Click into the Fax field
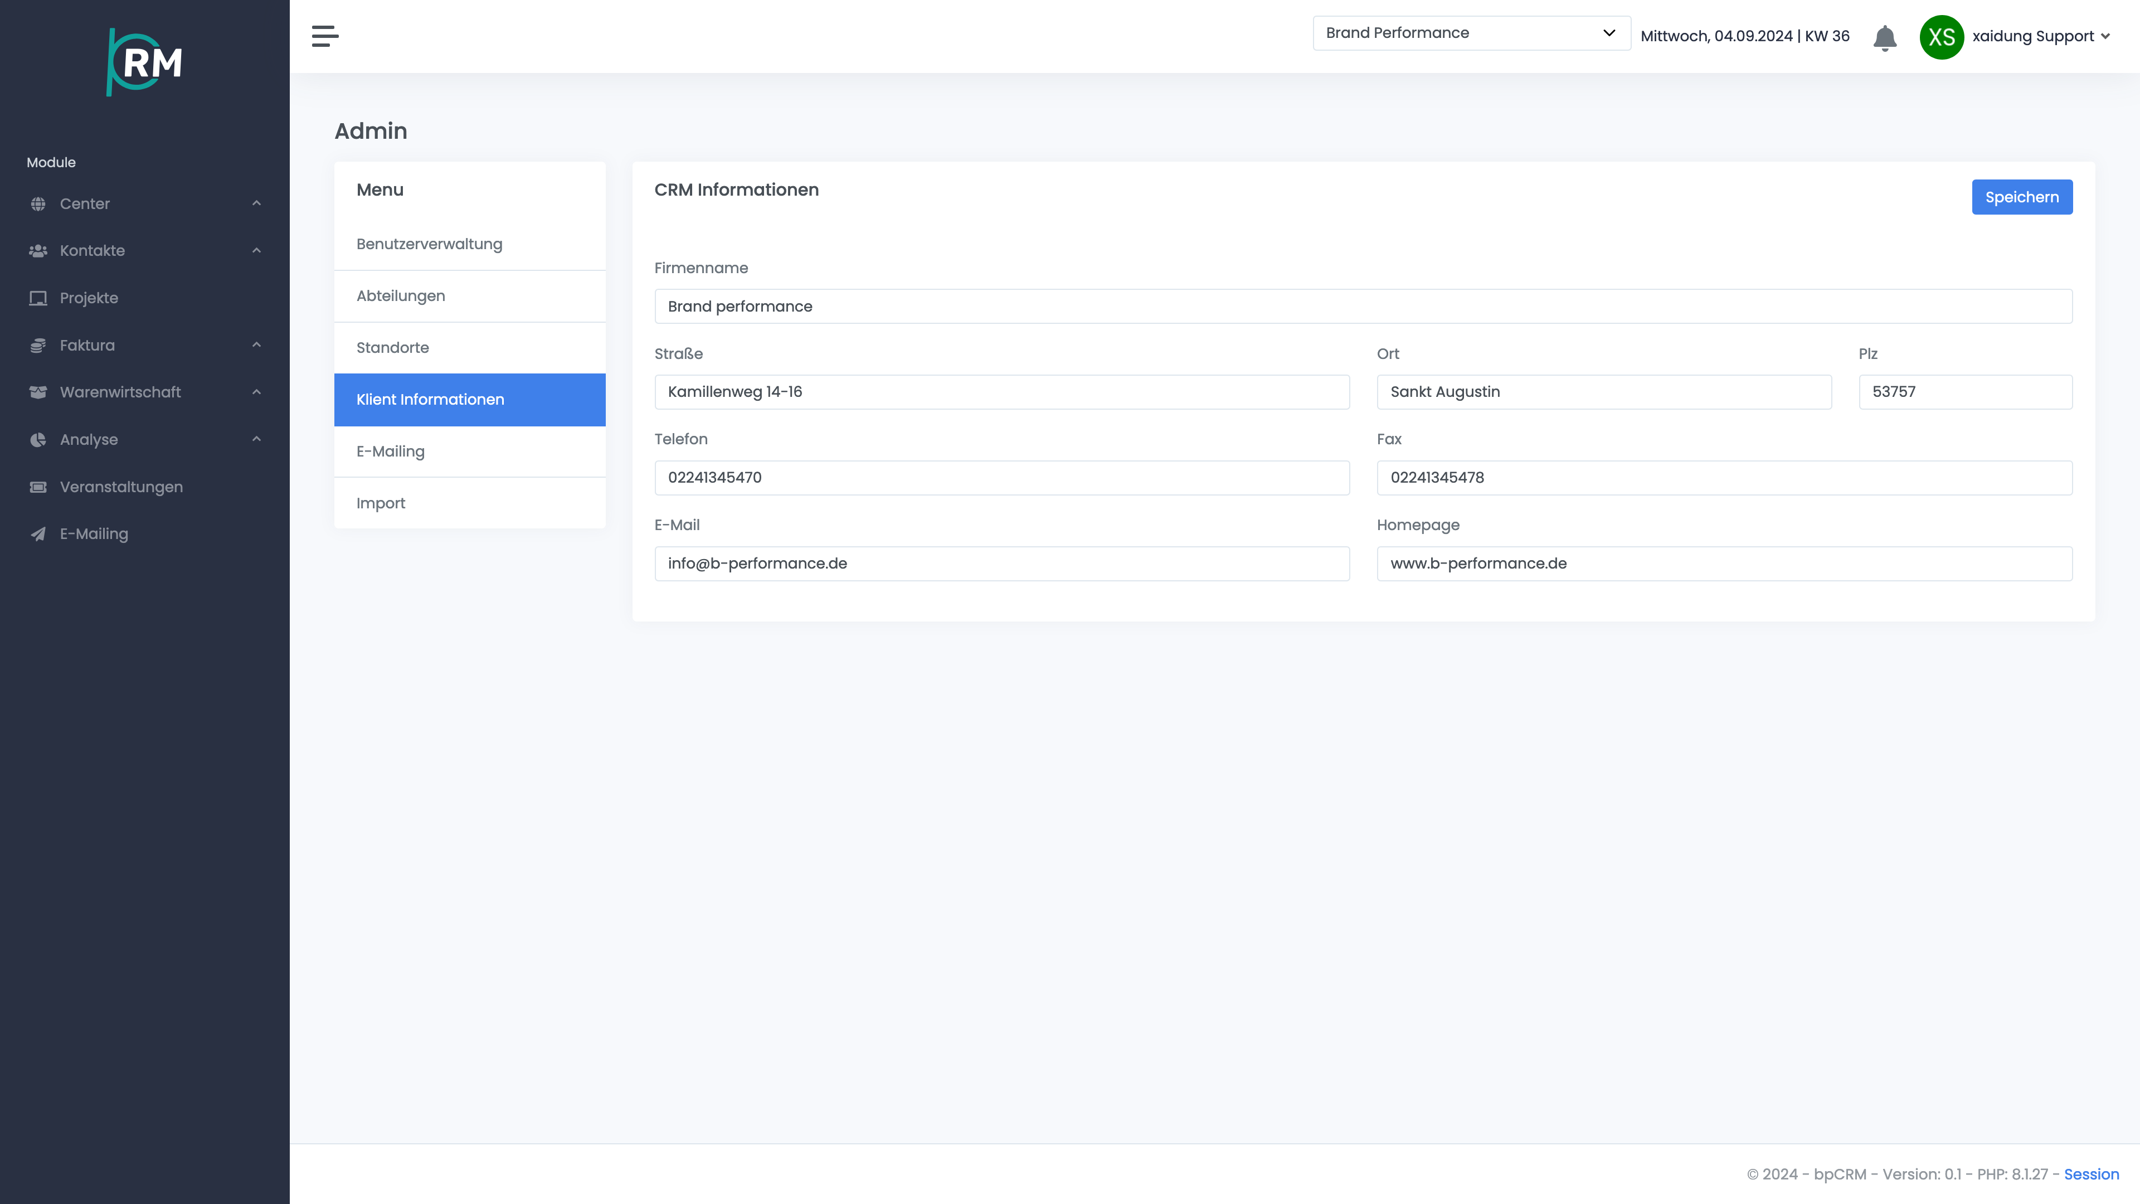 (1725, 478)
